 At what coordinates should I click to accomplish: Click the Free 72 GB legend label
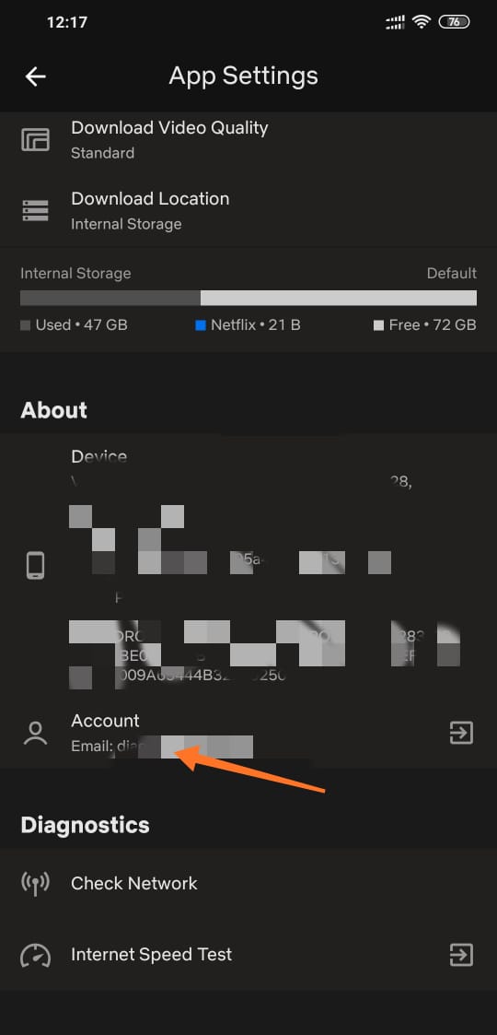(425, 324)
